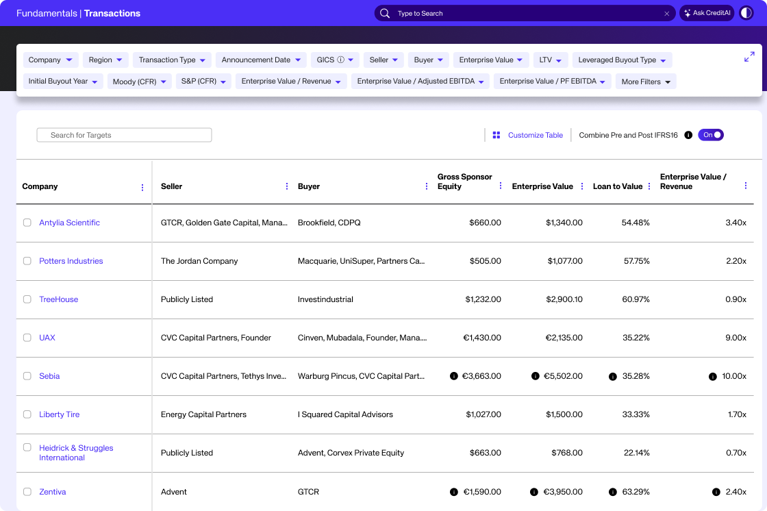This screenshot has width=767, height=511.
Task: Open the Company filter dropdown
Action: (51, 60)
